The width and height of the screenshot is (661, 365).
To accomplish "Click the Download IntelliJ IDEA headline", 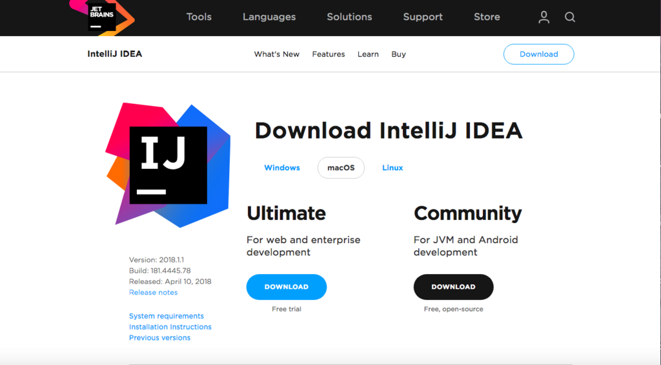I will (389, 130).
